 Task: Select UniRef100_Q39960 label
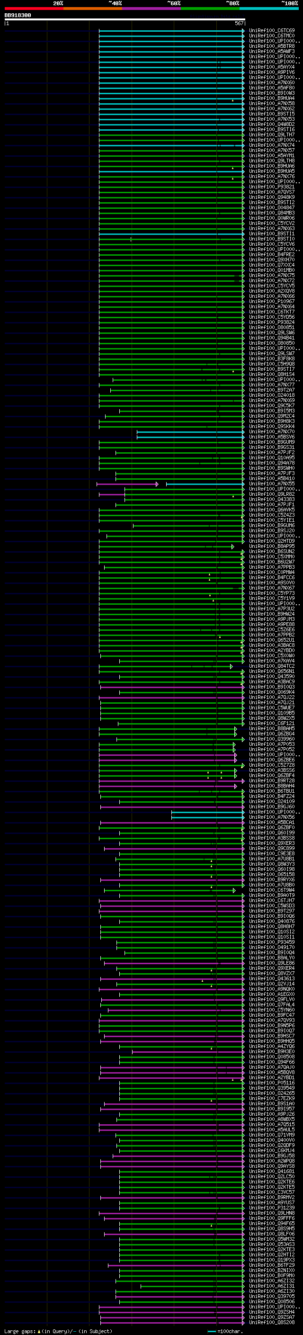pyautogui.click(x=272, y=739)
